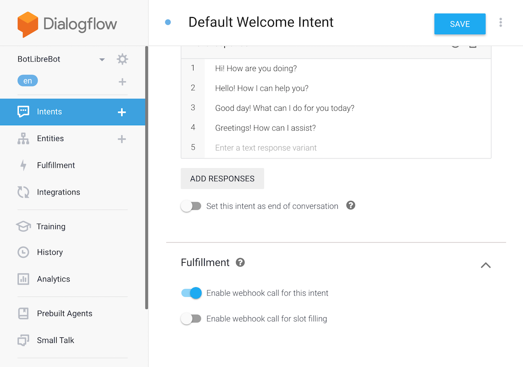Collapse the Fulfillment section
Viewport: 523px width, 367px height.
click(x=486, y=265)
